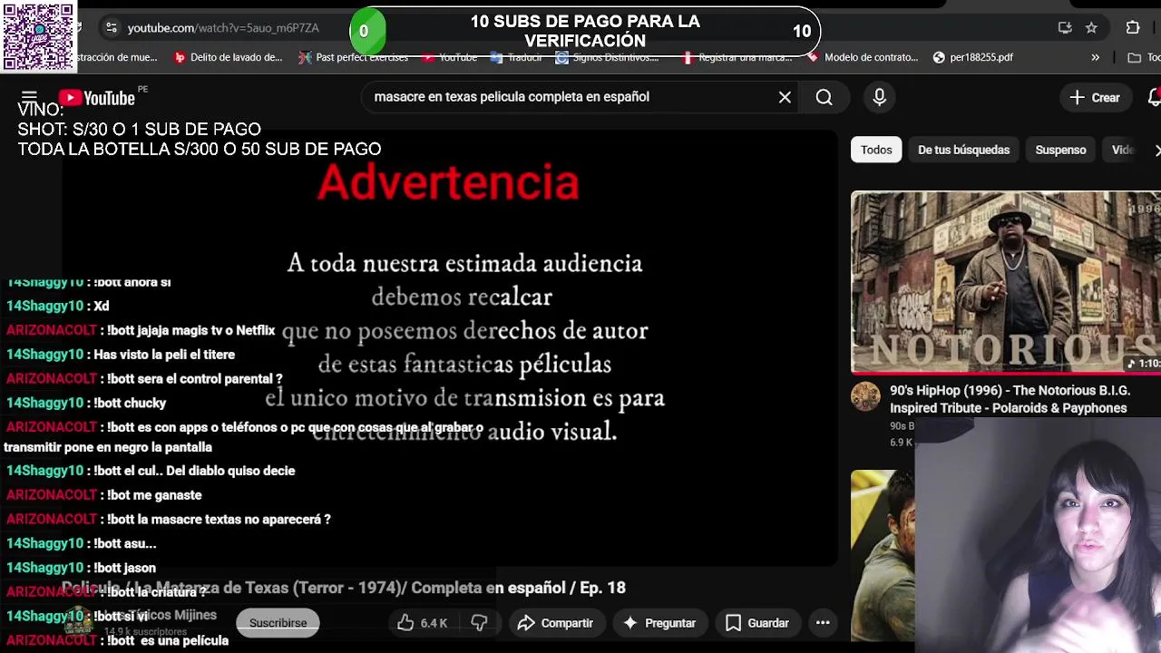This screenshot has height=653, width=1161.
Task: Open the 'Signos Distintivos...' bookmark
Action: pos(608,57)
